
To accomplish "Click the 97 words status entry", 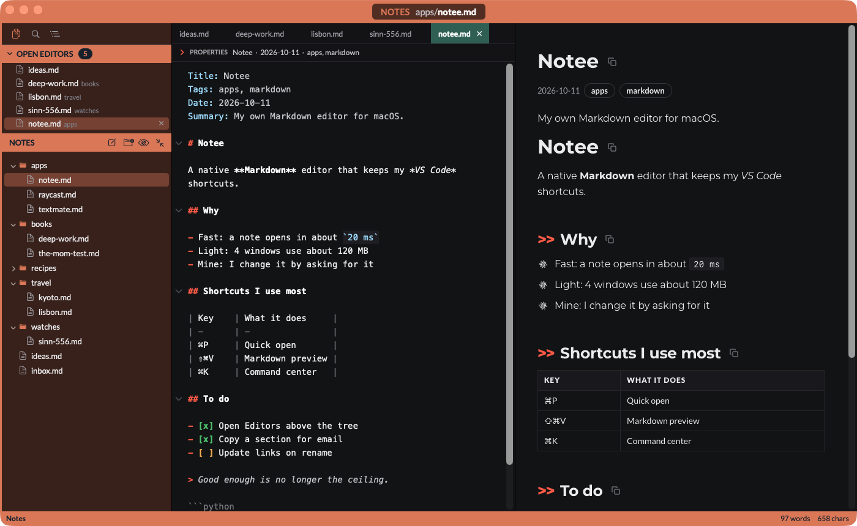I will (x=795, y=519).
